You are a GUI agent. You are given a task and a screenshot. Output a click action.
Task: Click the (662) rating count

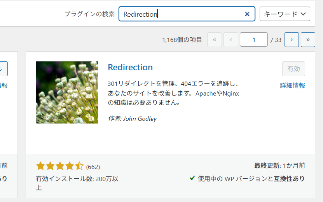click(x=93, y=167)
